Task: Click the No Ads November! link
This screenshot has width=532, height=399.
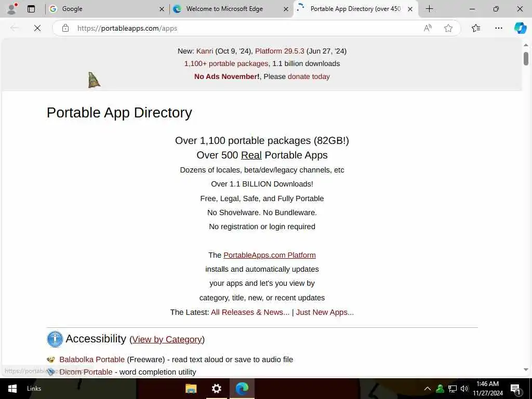Action: click(x=227, y=77)
